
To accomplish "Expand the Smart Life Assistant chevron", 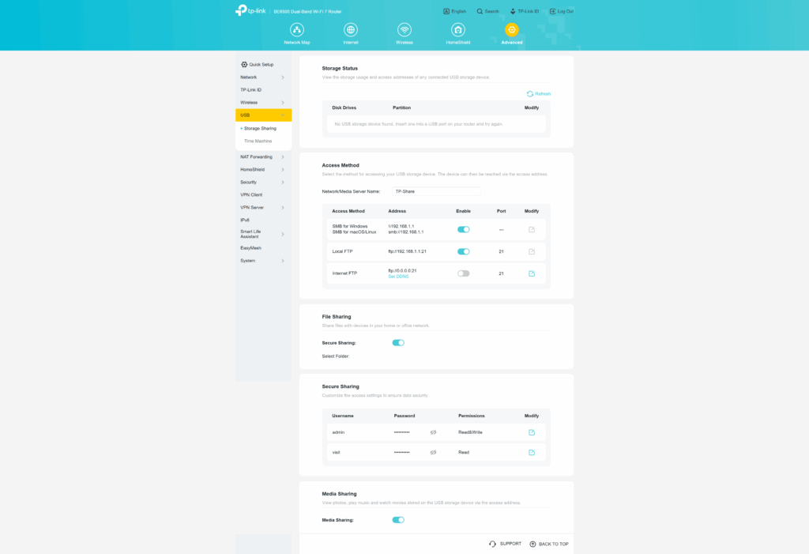I will coord(283,235).
